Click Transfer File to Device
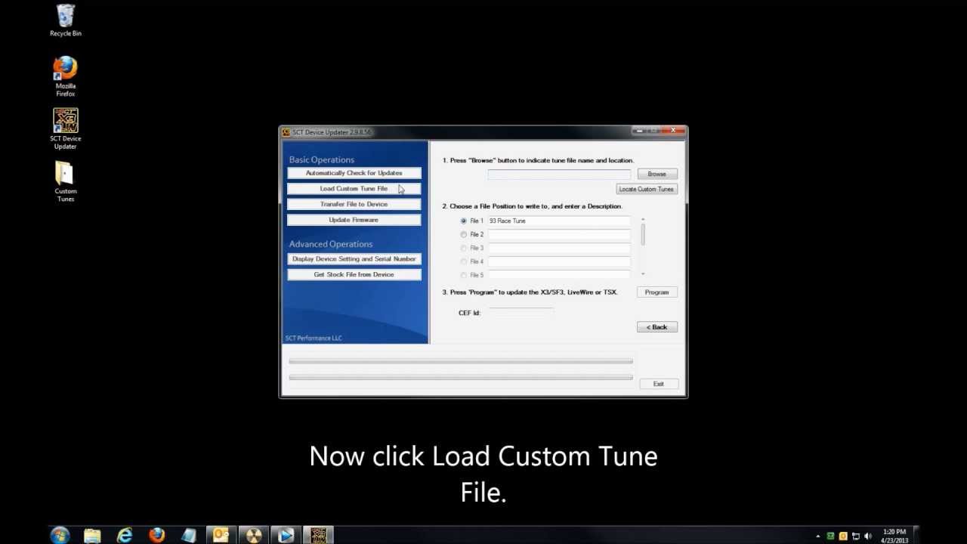 tap(354, 204)
